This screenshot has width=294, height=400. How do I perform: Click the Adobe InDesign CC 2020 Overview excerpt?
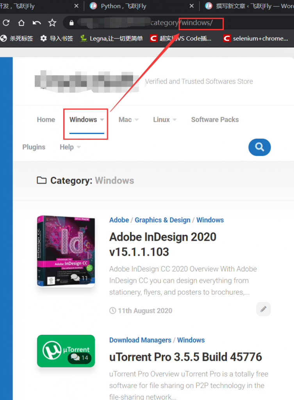pos(183,280)
